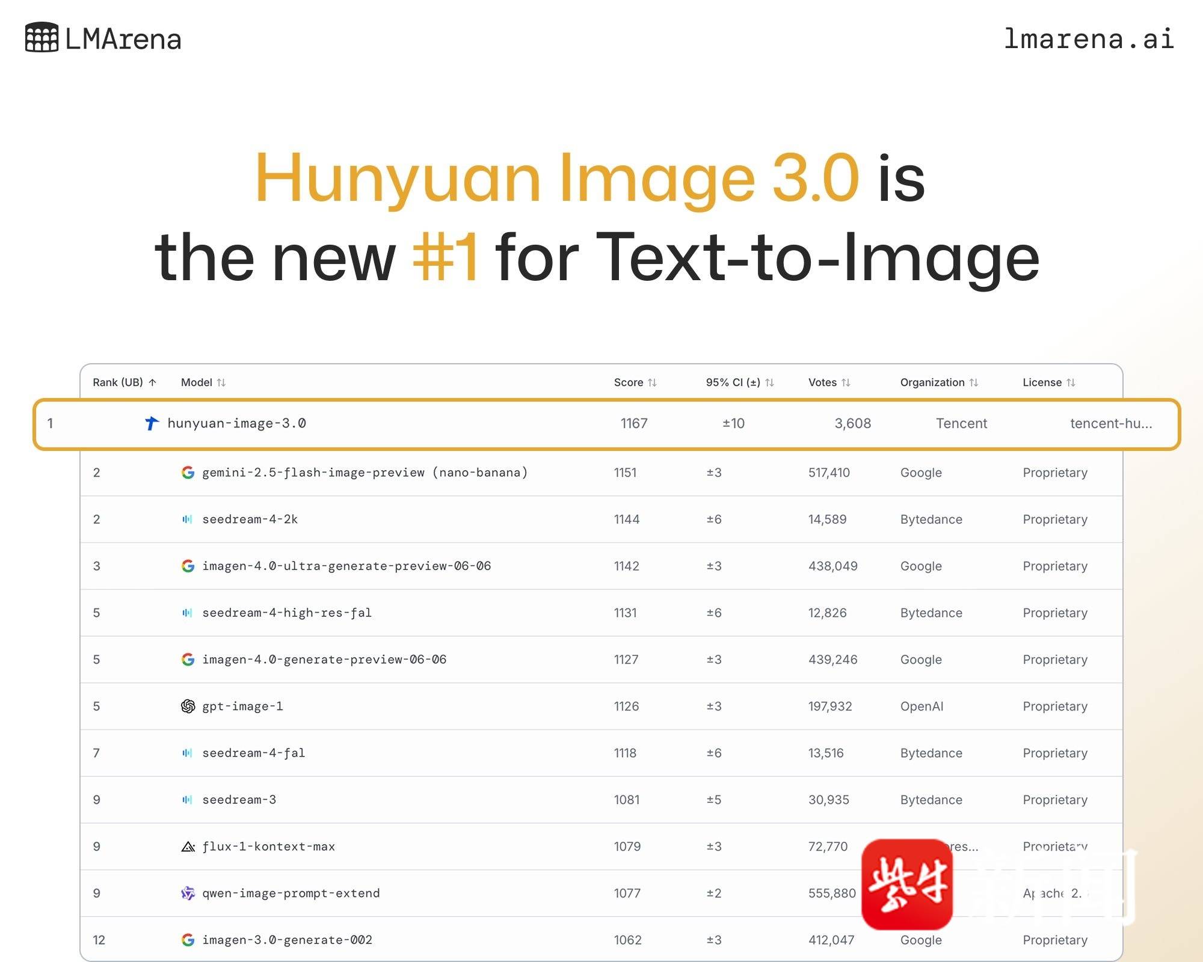Click the Google icon beside imagen-3.0-generate-002
This screenshot has height=962, width=1203.
[x=188, y=940]
